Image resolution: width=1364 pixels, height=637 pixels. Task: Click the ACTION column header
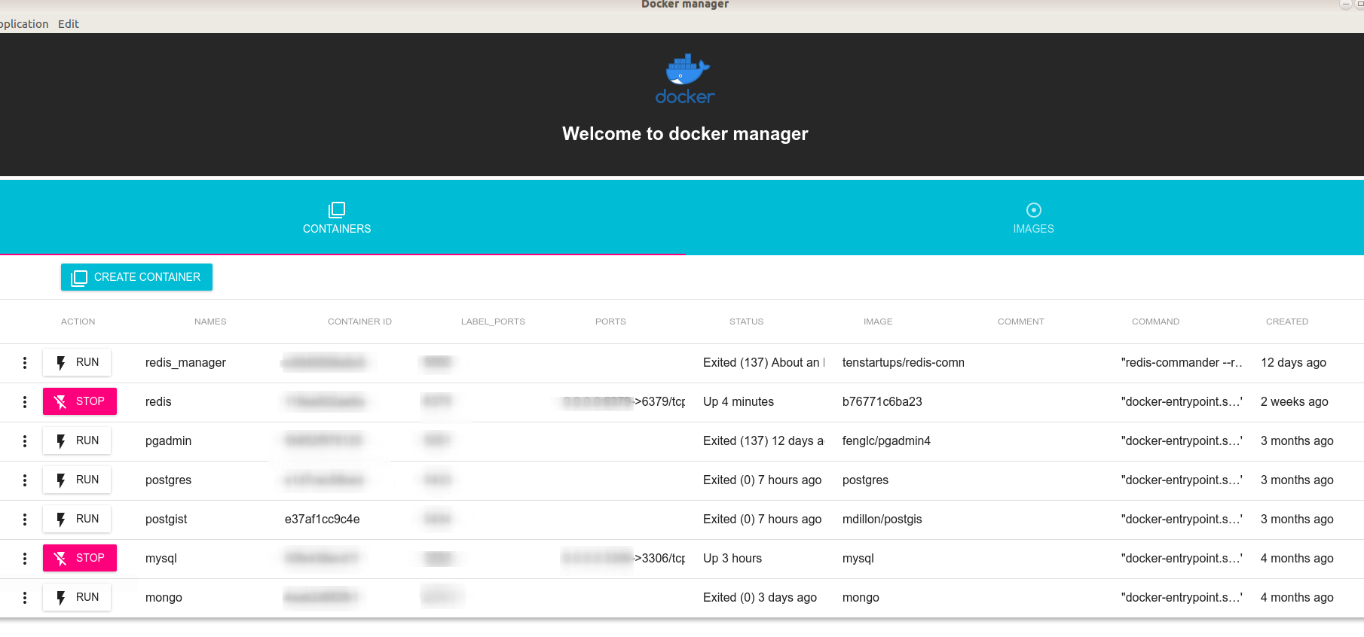[x=78, y=322]
